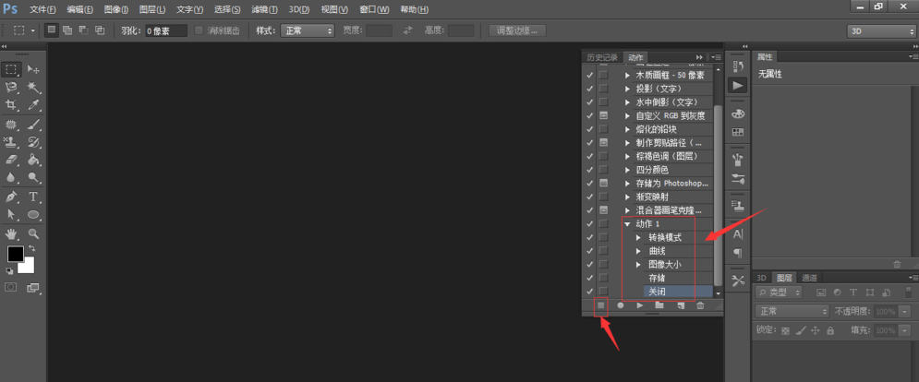Click the 羽化 feather input field
The image size is (919, 382).
click(x=166, y=30)
